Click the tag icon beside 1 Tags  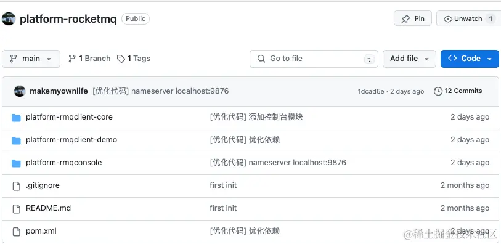121,59
